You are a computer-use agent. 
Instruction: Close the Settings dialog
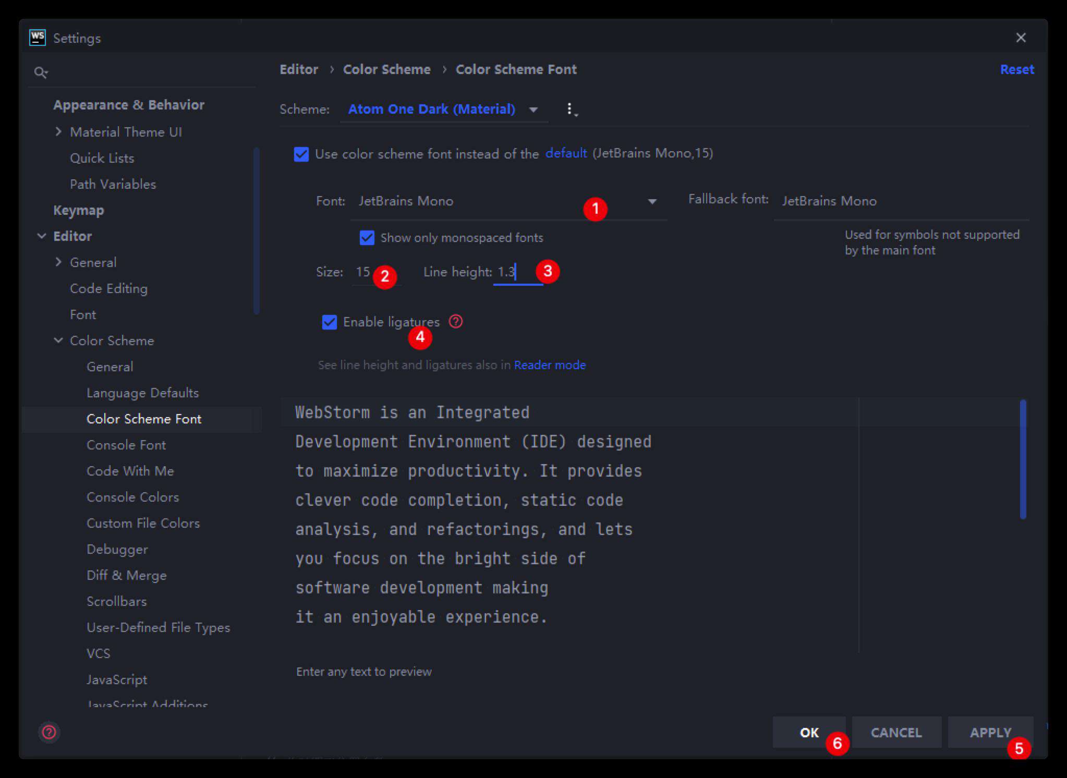pyautogui.click(x=1021, y=38)
